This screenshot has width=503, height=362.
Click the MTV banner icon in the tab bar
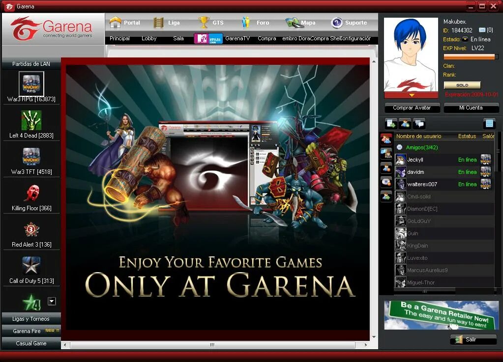click(208, 39)
